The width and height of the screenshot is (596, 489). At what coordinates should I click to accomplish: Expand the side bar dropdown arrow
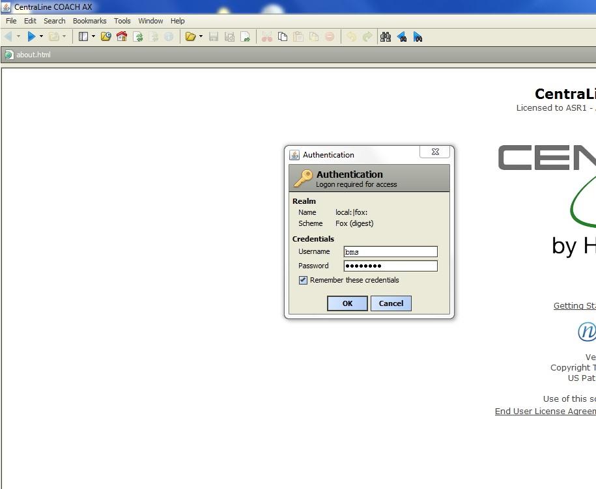pyautogui.click(x=93, y=36)
